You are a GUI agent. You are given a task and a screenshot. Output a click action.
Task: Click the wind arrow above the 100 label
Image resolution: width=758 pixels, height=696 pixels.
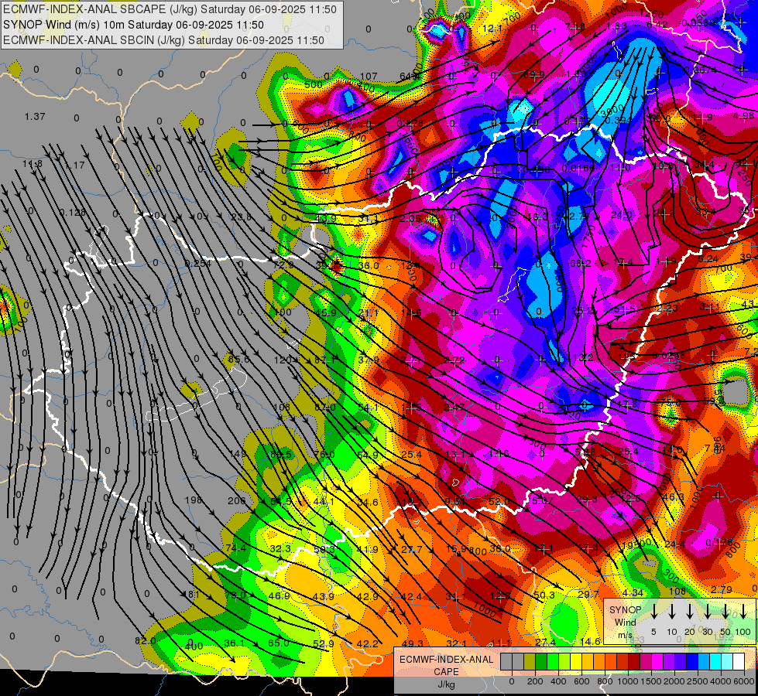coord(743,612)
